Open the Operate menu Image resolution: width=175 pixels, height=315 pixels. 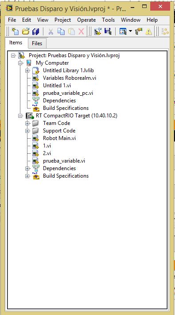(x=86, y=20)
